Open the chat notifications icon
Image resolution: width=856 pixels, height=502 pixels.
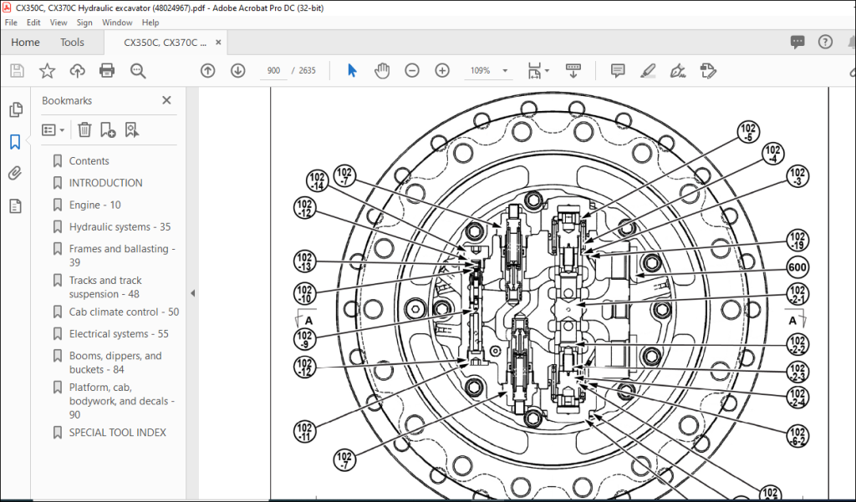[x=797, y=42]
